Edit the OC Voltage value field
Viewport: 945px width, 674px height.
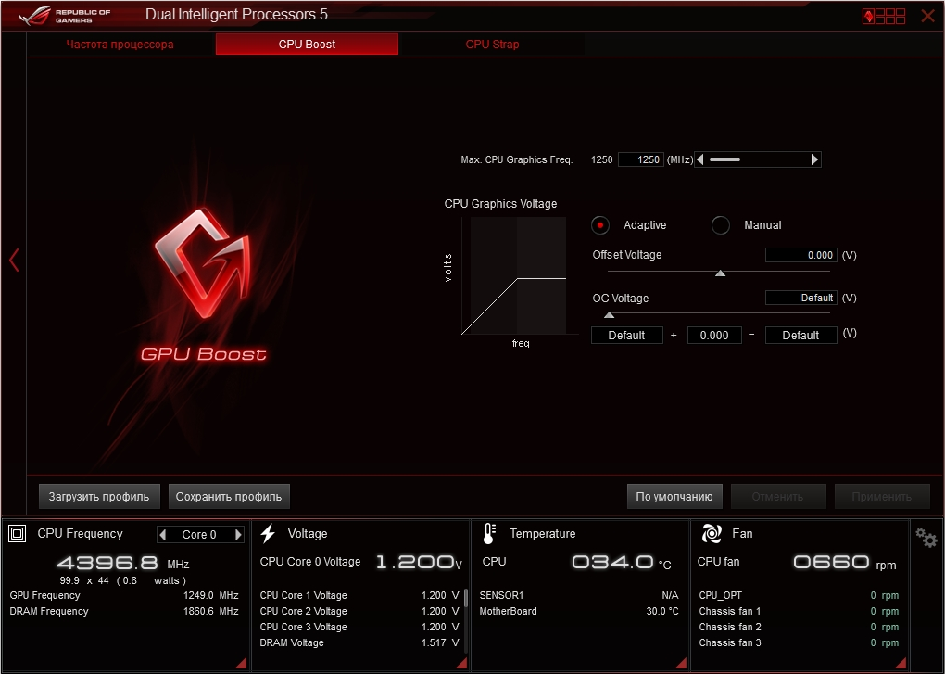point(801,298)
